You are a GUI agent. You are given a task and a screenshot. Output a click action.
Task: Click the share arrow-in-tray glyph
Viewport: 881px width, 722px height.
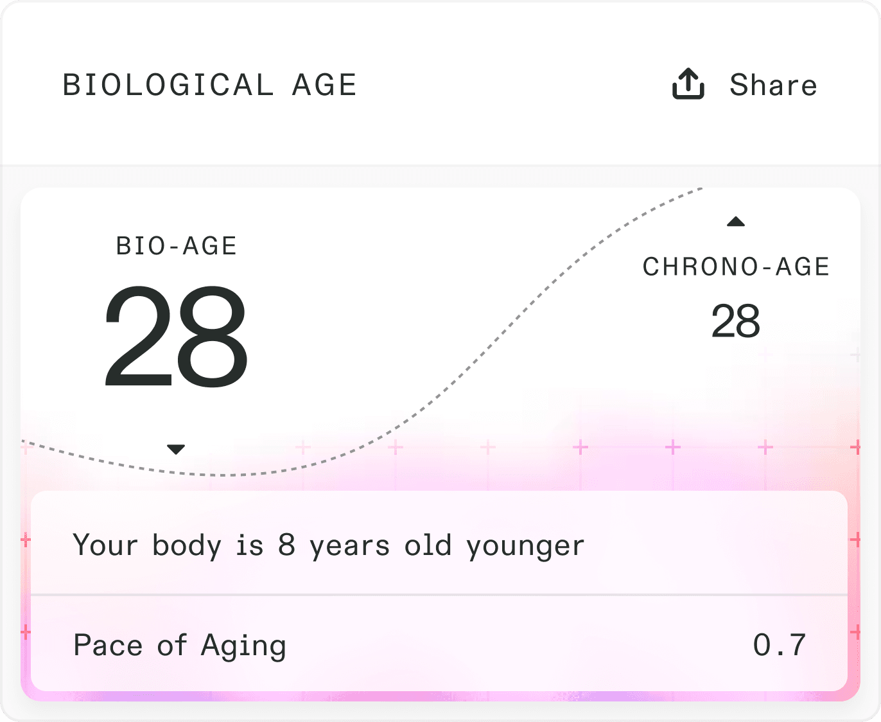tap(687, 84)
